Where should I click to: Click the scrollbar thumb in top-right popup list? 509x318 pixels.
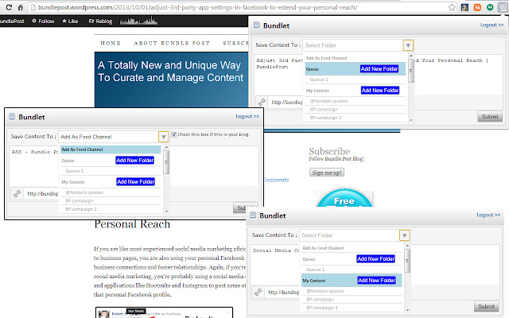tap(411, 71)
